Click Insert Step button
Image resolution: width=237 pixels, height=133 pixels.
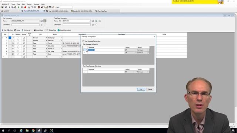pos(38,30)
